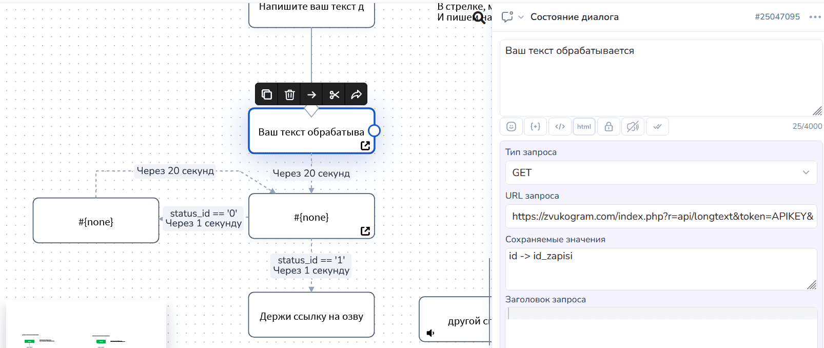
Task: Click the URL запроса input field
Action: click(x=661, y=217)
